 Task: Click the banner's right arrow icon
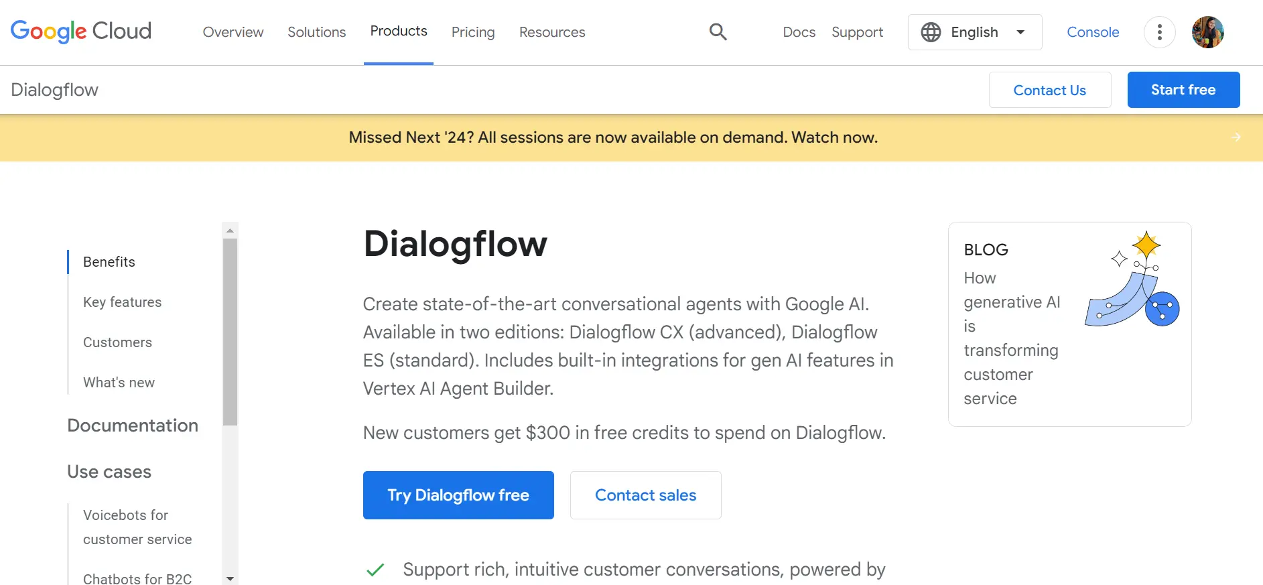click(1236, 137)
